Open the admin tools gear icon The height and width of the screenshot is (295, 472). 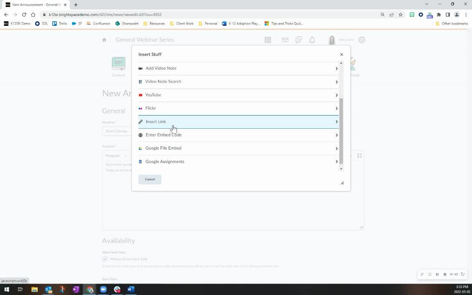[x=362, y=40]
